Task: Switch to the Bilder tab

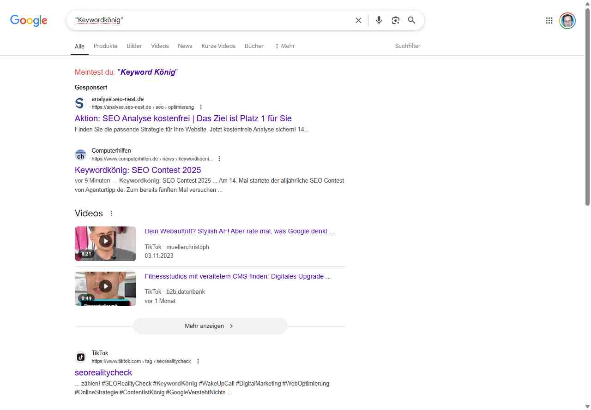Action: [x=134, y=46]
